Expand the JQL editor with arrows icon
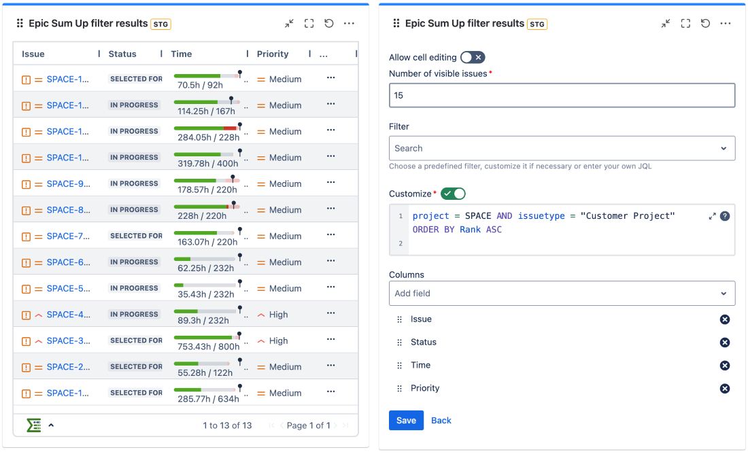The height and width of the screenshot is (454, 748). pyautogui.click(x=712, y=216)
